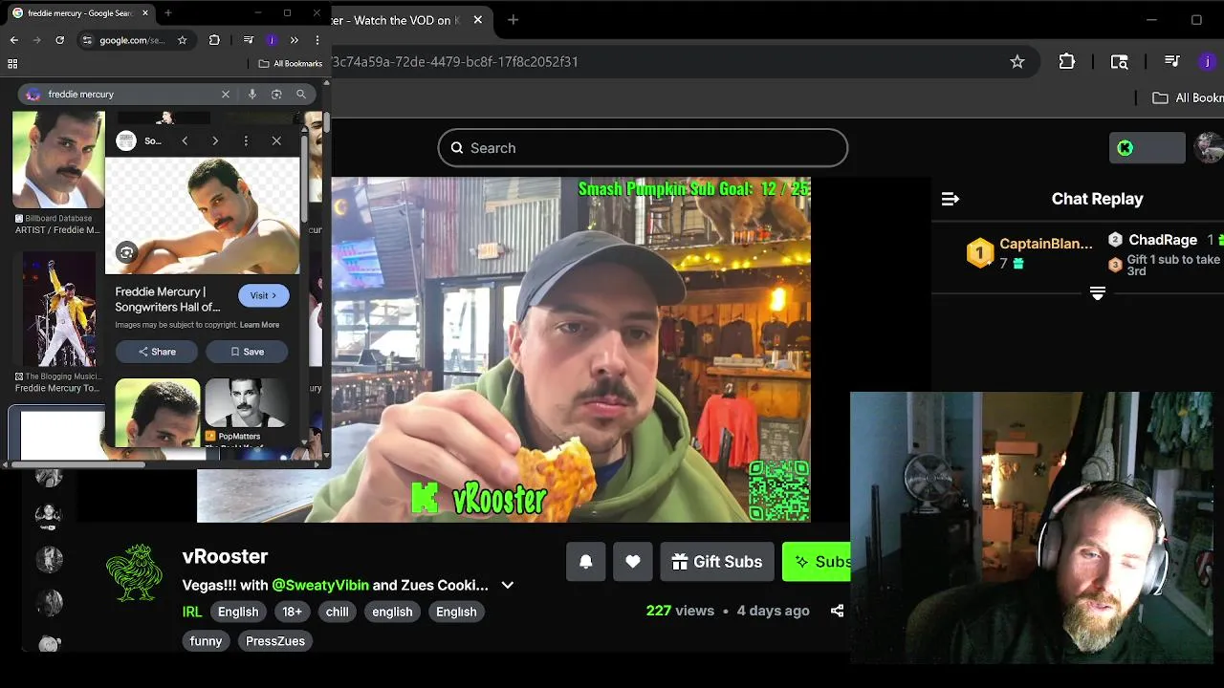
Task: Open apps grid in bookmarks bar
Action: pyautogui.click(x=12, y=64)
